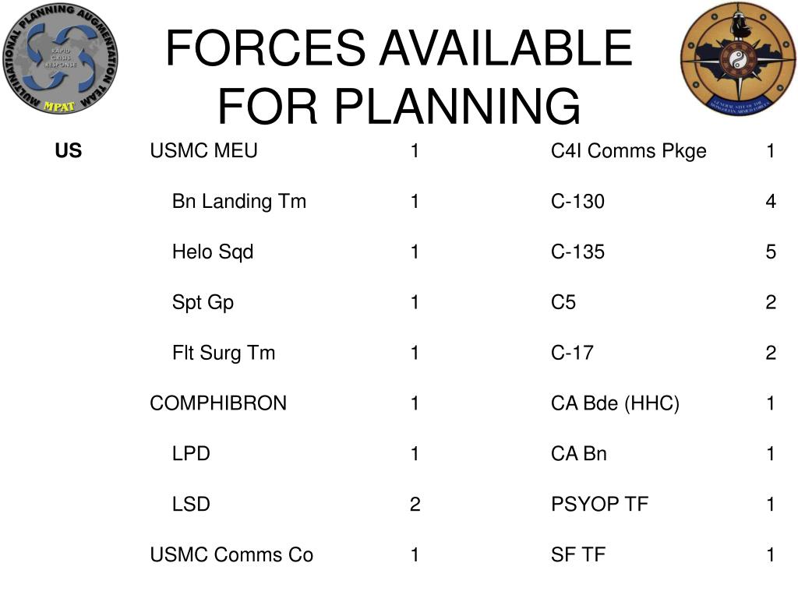
Task: Click the 'COMPHIBRON' entry
Action: click(x=218, y=403)
